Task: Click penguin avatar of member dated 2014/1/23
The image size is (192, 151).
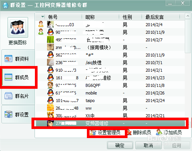Action: pos(50,77)
